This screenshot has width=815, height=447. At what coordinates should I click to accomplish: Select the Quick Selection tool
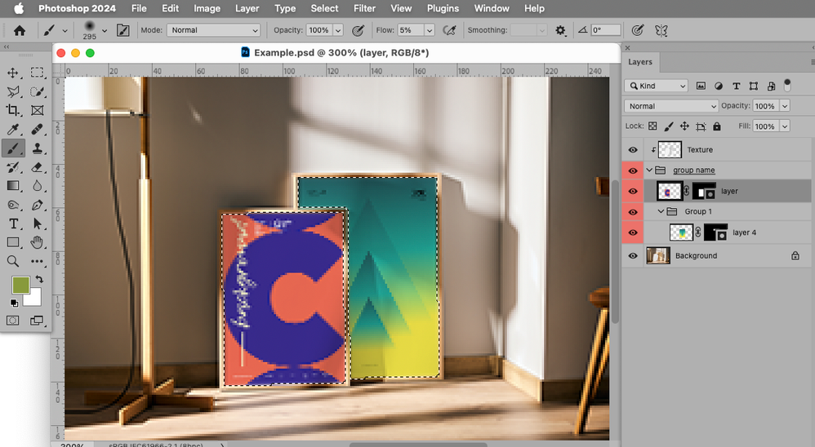click(37, 92)
